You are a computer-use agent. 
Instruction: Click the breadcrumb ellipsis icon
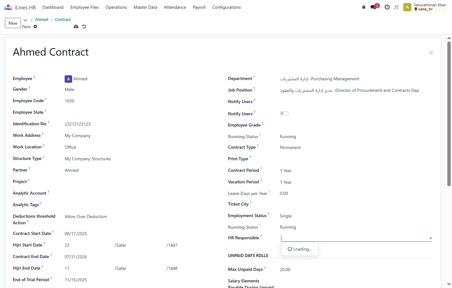click(x=25, y=20)
